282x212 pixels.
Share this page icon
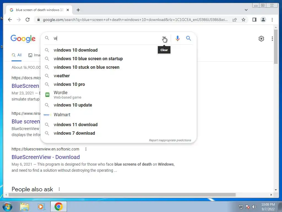point(235,20)
